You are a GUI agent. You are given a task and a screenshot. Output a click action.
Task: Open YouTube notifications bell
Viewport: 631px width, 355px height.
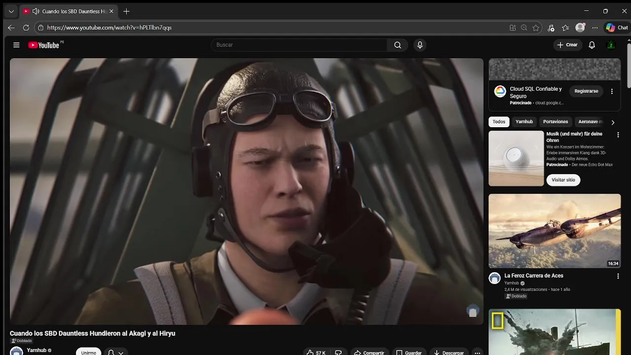592,45
